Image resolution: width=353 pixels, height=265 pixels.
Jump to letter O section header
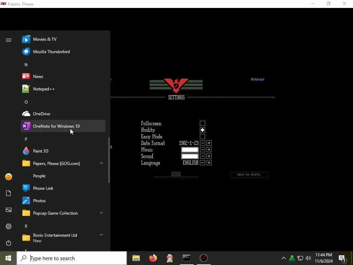click(x=26, y=102)
